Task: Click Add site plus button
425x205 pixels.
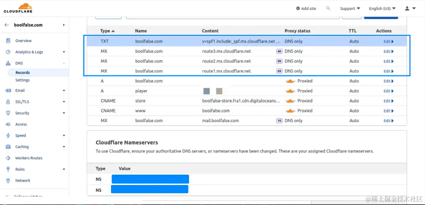Action: coord(306,8)
